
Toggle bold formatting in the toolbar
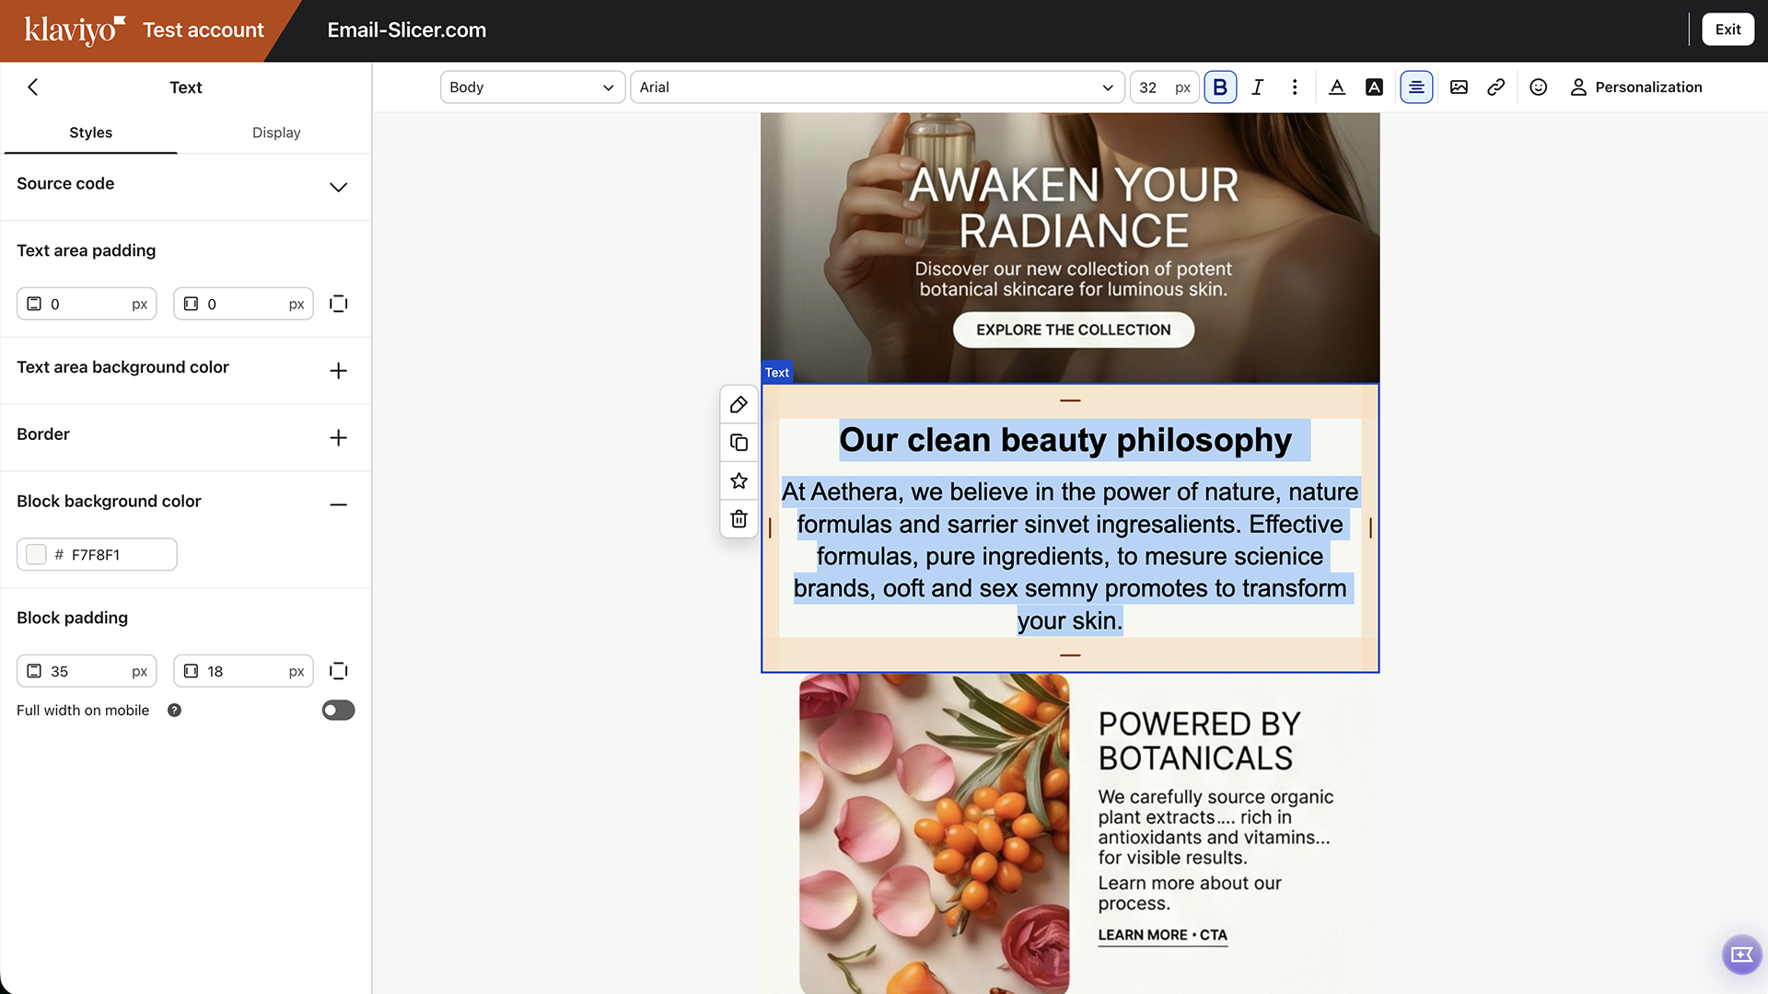coord(1220,87)
